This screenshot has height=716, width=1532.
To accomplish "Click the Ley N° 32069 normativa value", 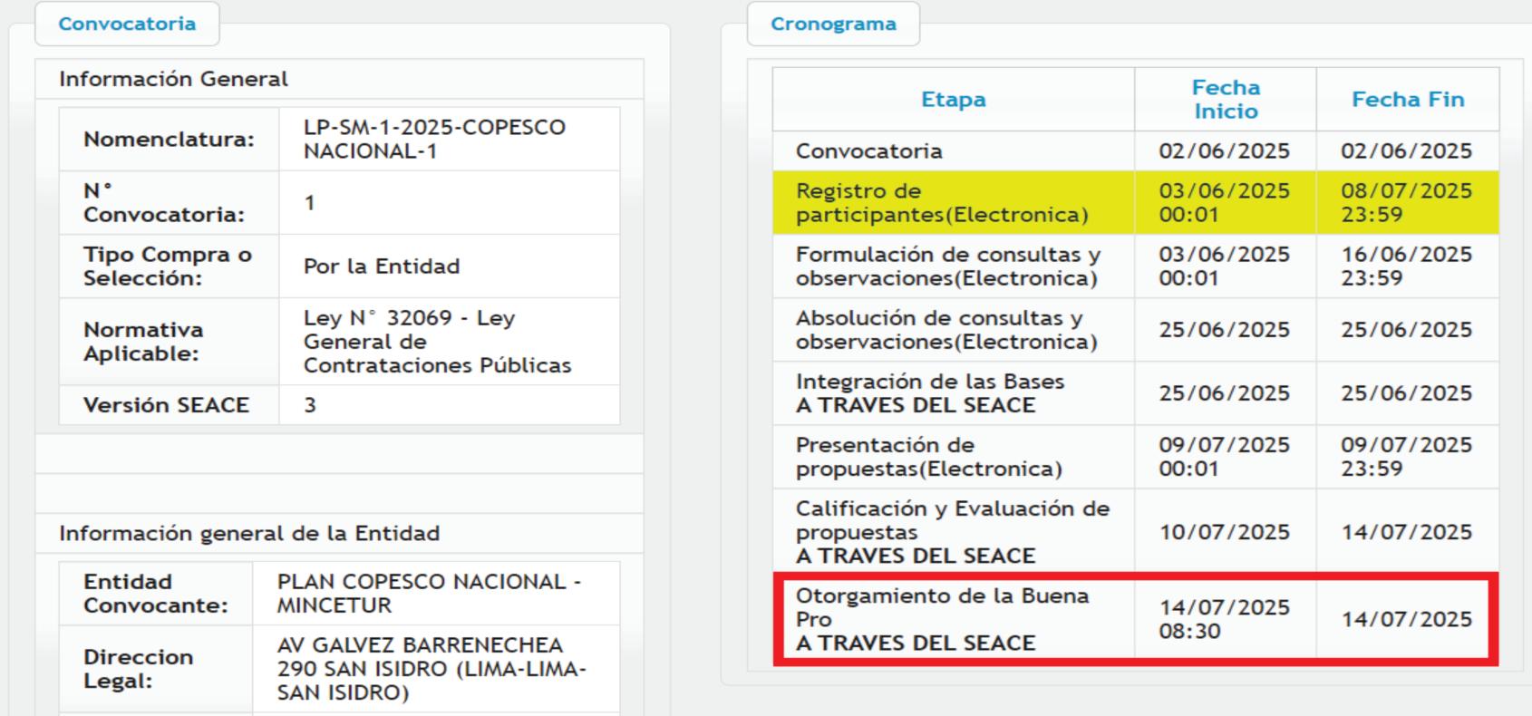I will click(436, 342).
